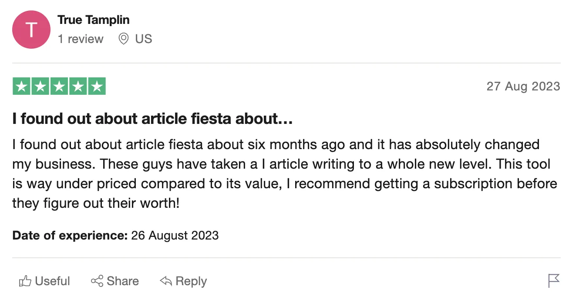The image size is (579, 293).
Task: Open the review title about article fiesta
Action: (x=152, y=119)
